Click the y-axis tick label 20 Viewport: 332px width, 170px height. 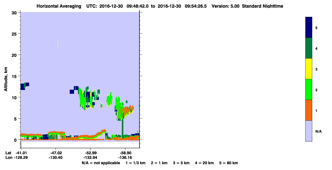(15, 55)
